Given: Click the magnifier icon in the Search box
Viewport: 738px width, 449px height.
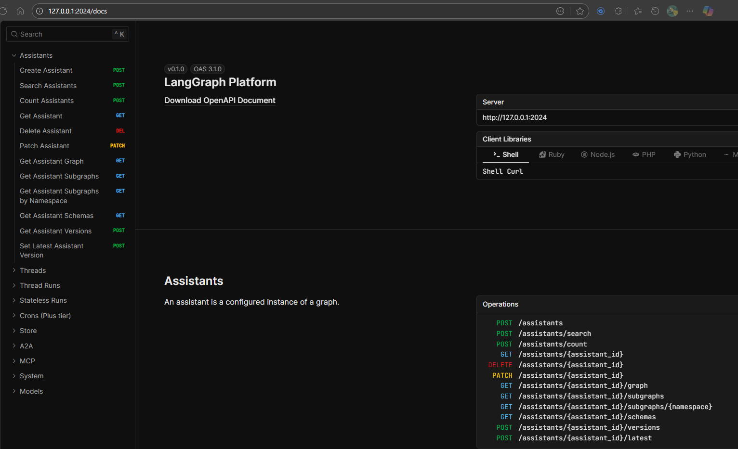Looking at the screenshot, I should point(14,34).
